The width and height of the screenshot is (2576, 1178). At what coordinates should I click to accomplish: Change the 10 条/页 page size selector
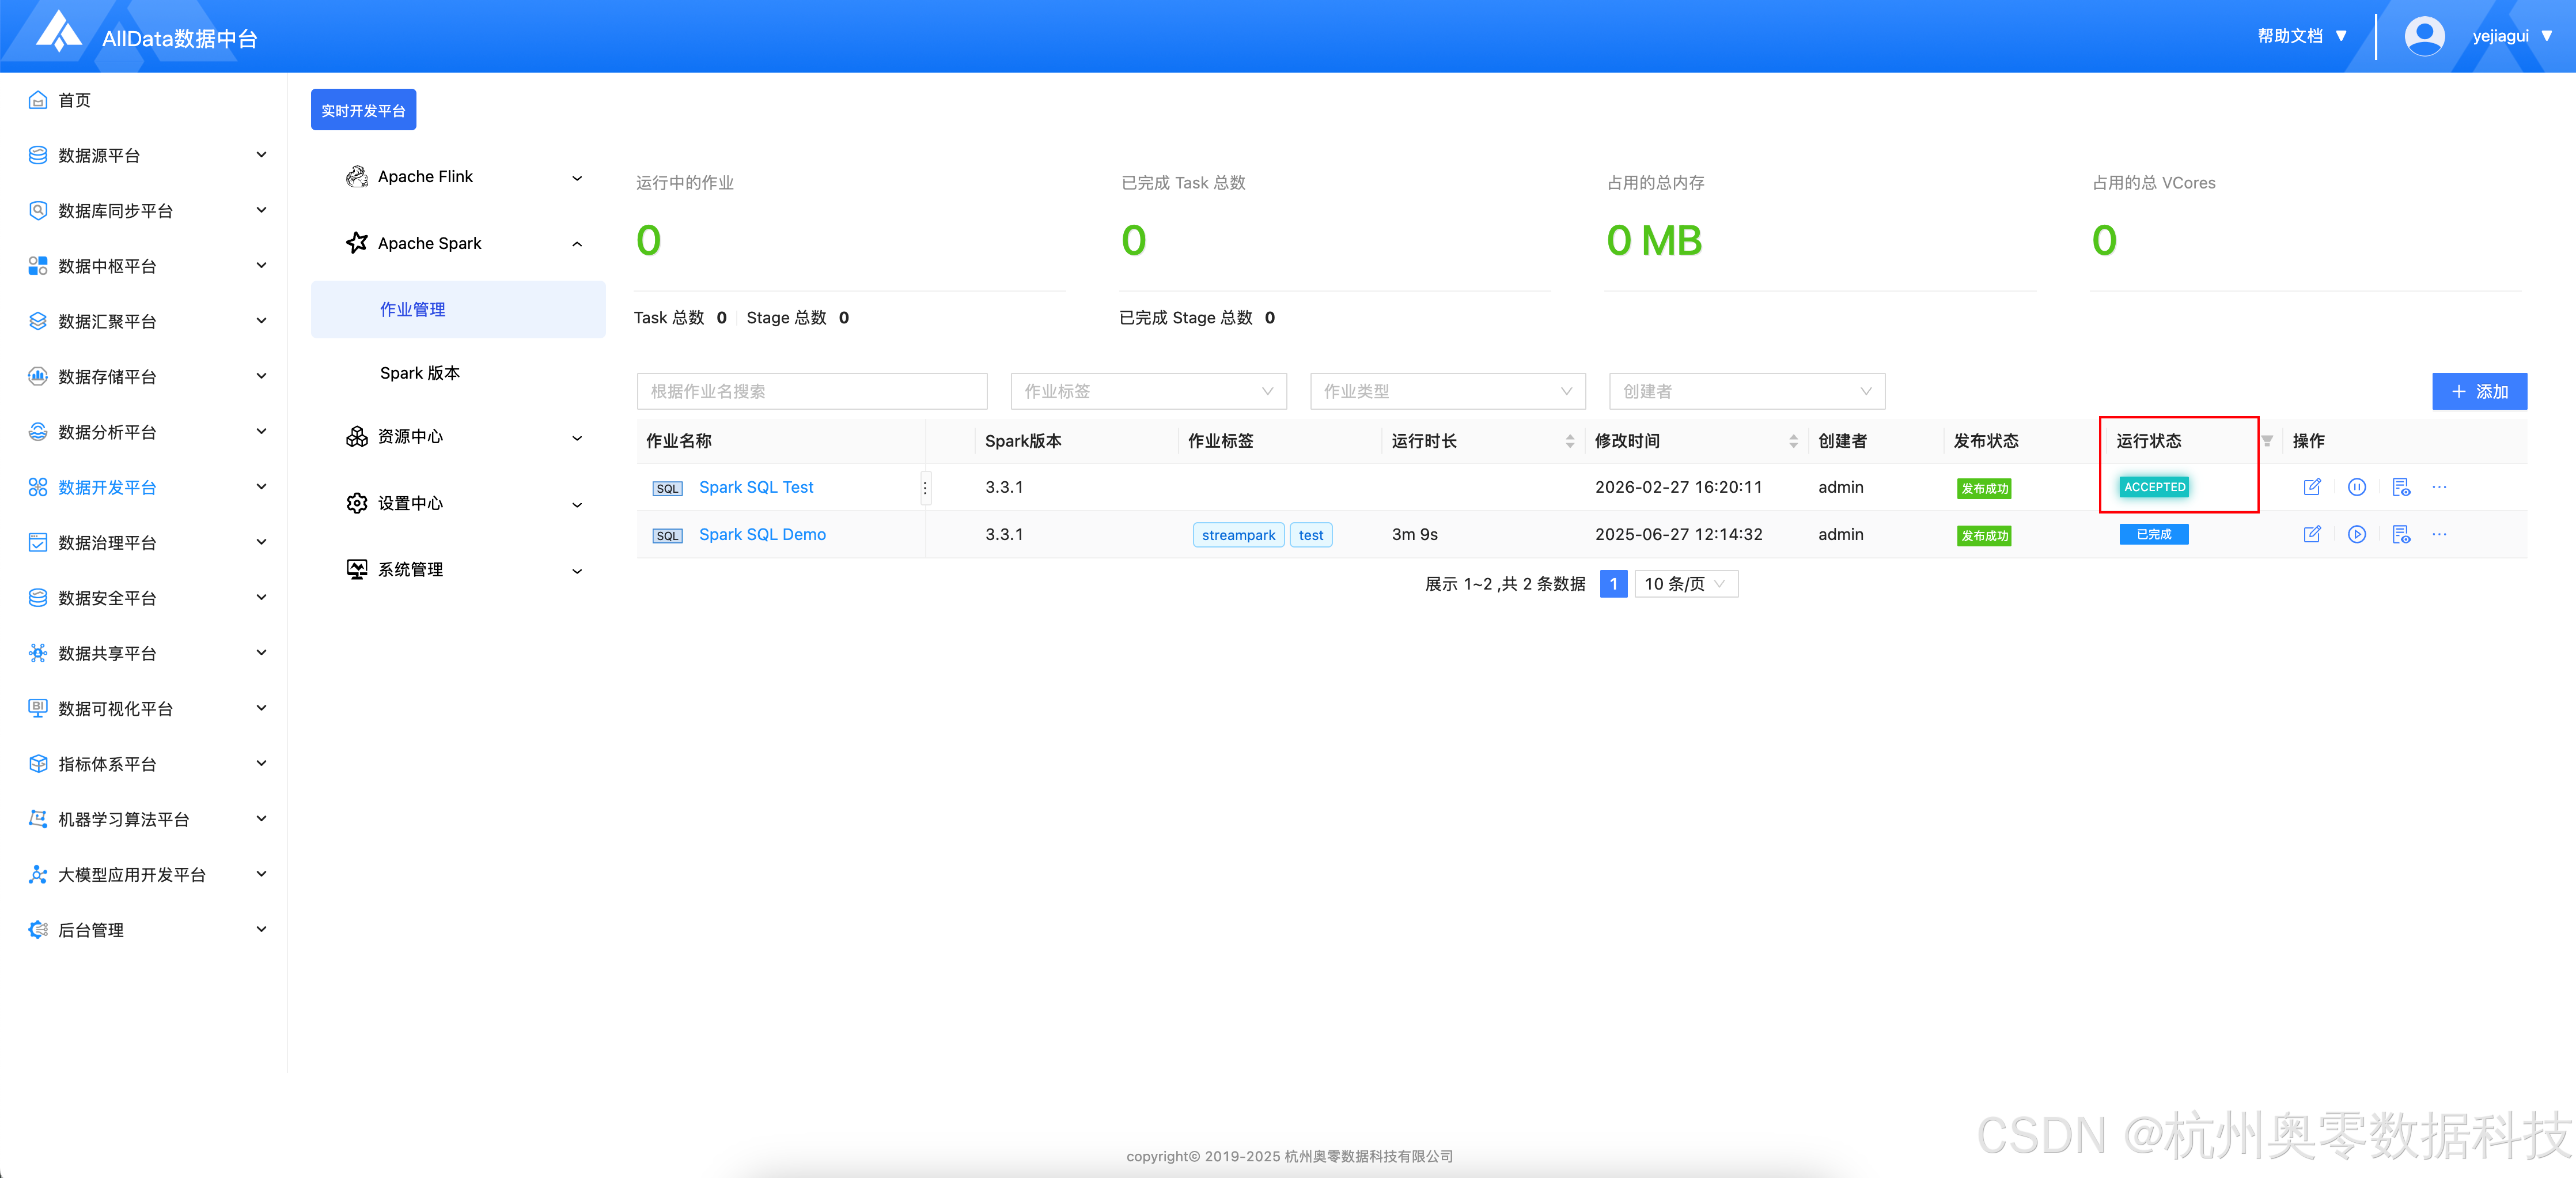click(x=1686, y=583)
